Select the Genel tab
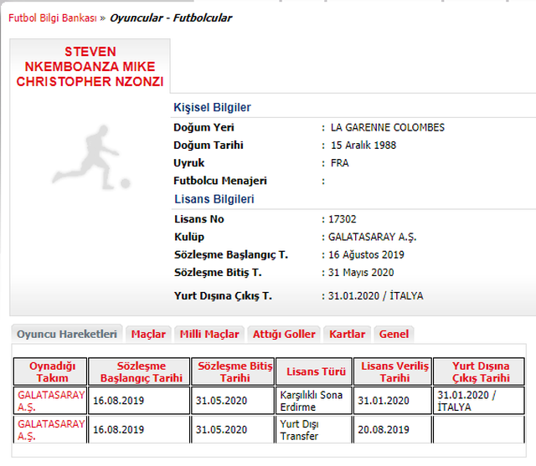This screenshot has height=466, width=536. 394,334
